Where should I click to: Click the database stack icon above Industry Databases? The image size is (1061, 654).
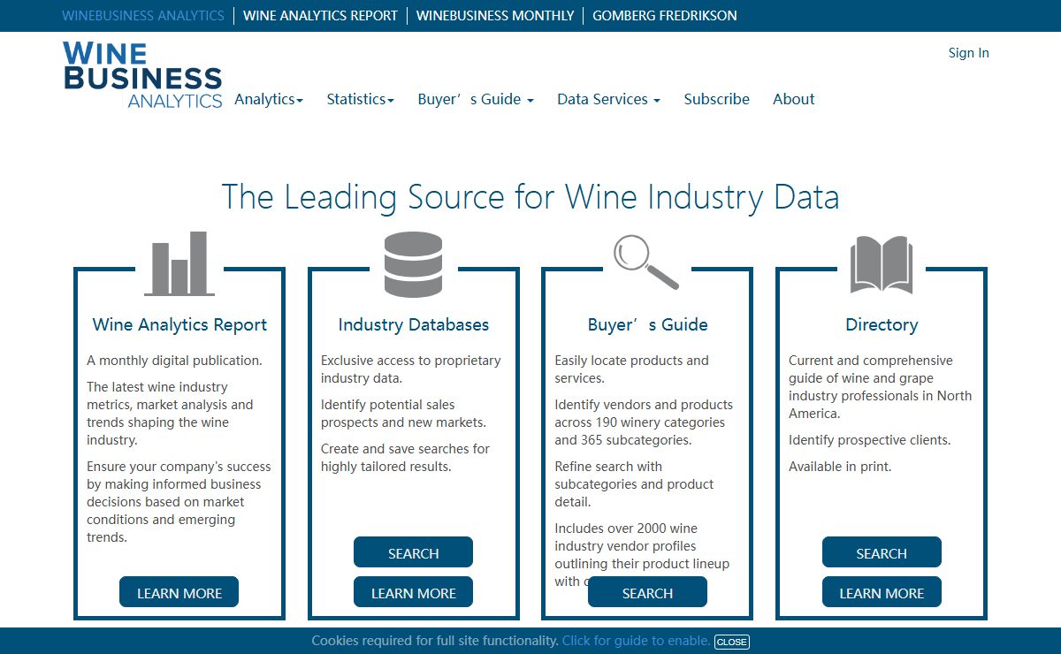[414, 264]
